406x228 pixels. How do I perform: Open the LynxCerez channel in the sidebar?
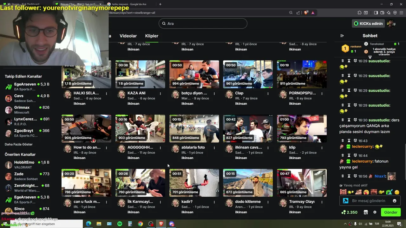pos(27,121)
